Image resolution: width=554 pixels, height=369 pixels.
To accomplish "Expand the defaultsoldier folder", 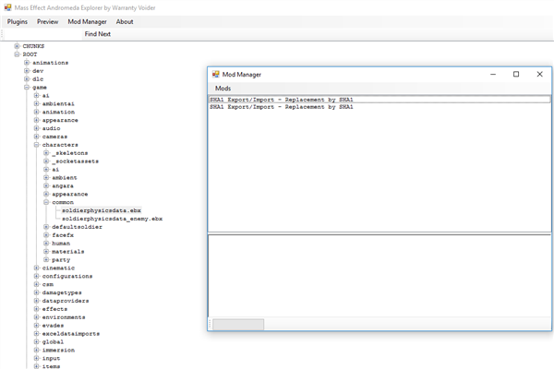I will (x=46, y=227).
